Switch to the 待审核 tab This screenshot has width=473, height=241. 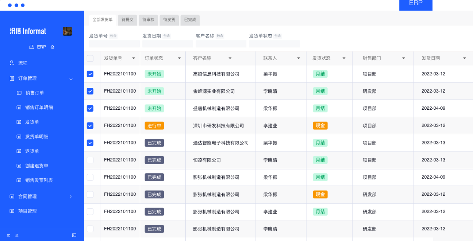coord(148,20)
